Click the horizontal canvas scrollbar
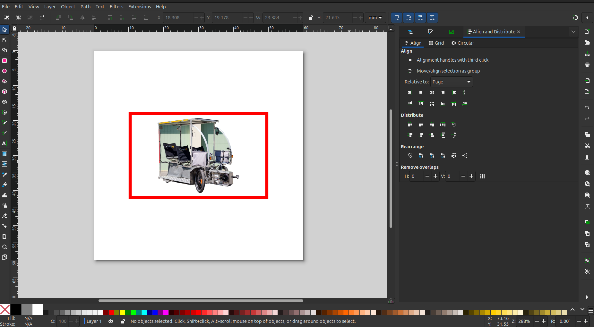Screen dimensions: 594x327 (x=201, y=301)
